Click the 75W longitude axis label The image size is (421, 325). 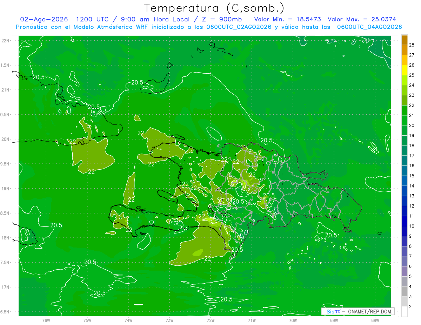[87, 320]
